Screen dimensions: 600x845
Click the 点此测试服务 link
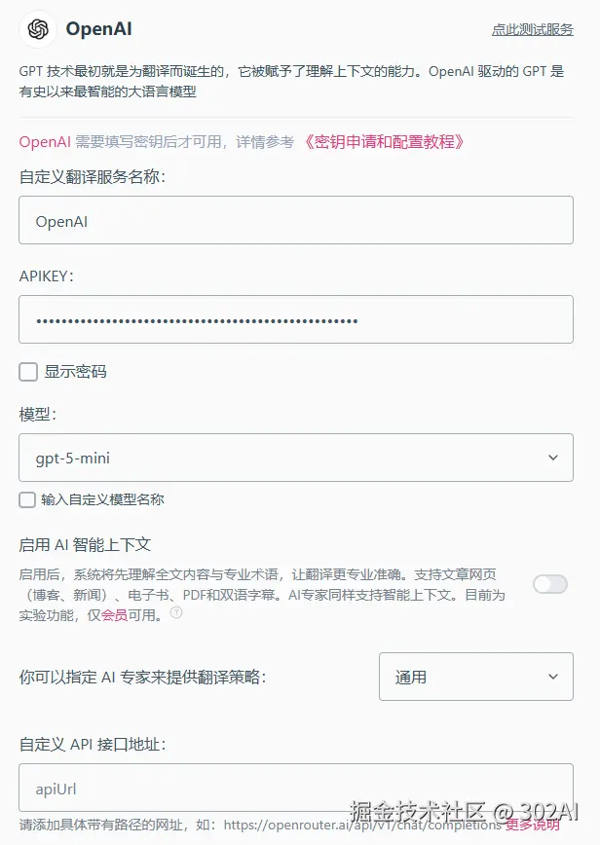tap(532, 30)
